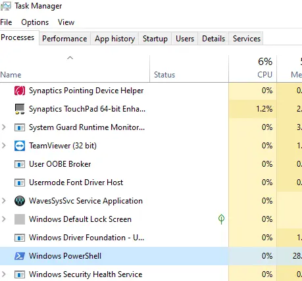The image size is (302, 281).
Task: Expand the TeamViewer (32 bit) process group
Action: pyautogui.click(x=4, y=146)
